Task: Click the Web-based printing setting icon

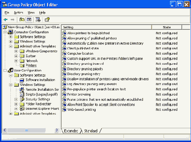Action: tap(64, 110)
